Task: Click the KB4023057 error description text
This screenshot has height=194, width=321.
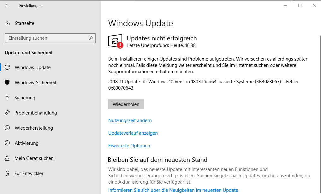Action: 204,85
